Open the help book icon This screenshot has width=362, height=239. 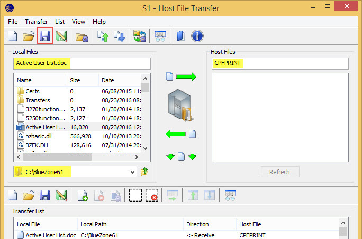point(180,36)
